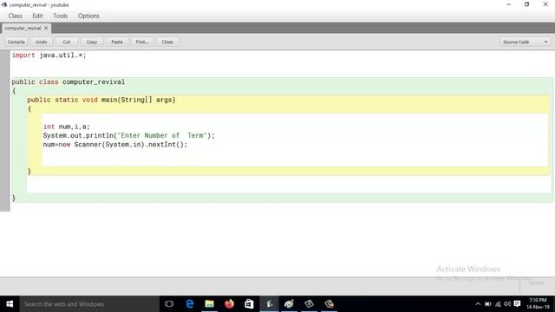This screenshot has width=555, height=312.
Task: Open the Find... search bar
Action: (142, 42)
